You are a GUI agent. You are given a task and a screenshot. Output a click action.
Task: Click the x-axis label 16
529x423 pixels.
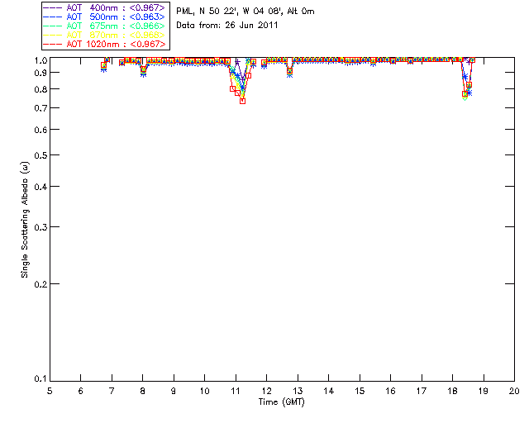(391, 392)
